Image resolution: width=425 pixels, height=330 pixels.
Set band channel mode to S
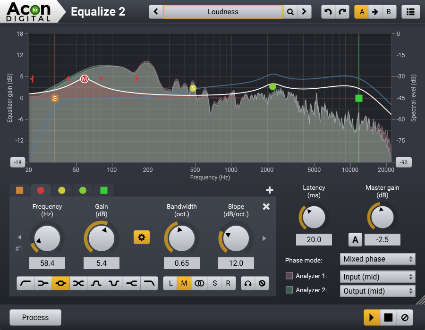(215, 283)
